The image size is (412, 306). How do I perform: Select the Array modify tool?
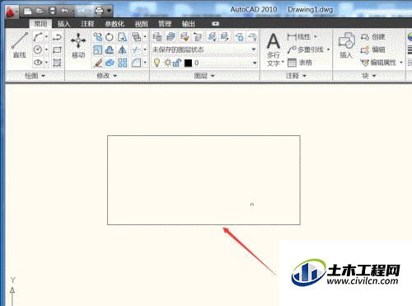[x=123, y=63]
